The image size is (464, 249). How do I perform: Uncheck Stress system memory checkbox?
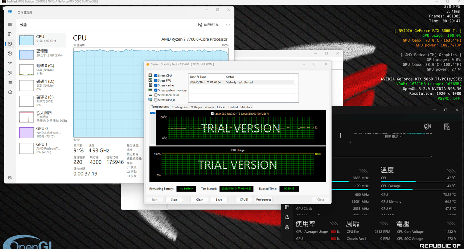(156, 90)
